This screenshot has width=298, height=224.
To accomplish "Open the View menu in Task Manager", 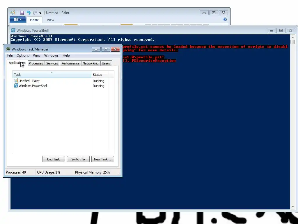I will [x=36, y=55].
